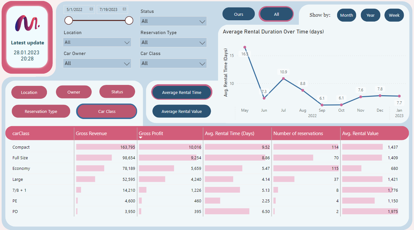Expand the Car Class filter dropdown
The height and width of the screenshot is (230, 414).
pyautogui.click(x=173, y=63)
